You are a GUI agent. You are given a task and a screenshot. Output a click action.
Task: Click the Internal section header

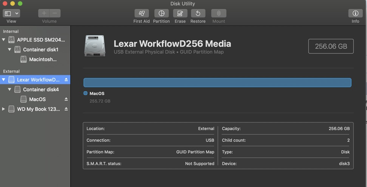(11, 31)
